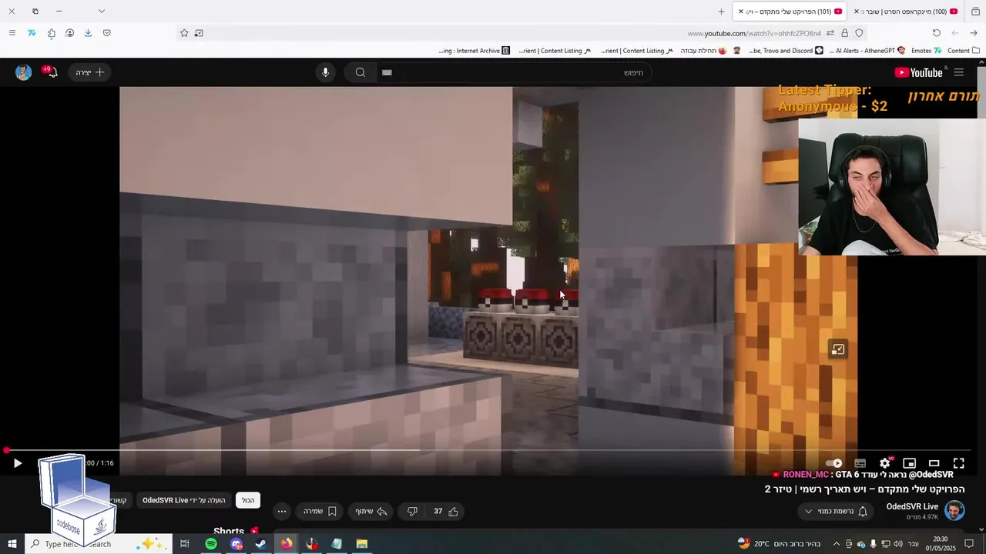This screenshot has width=986, height=554.
Task: Select the הכול filter chip
Action: tap(248, 500)
